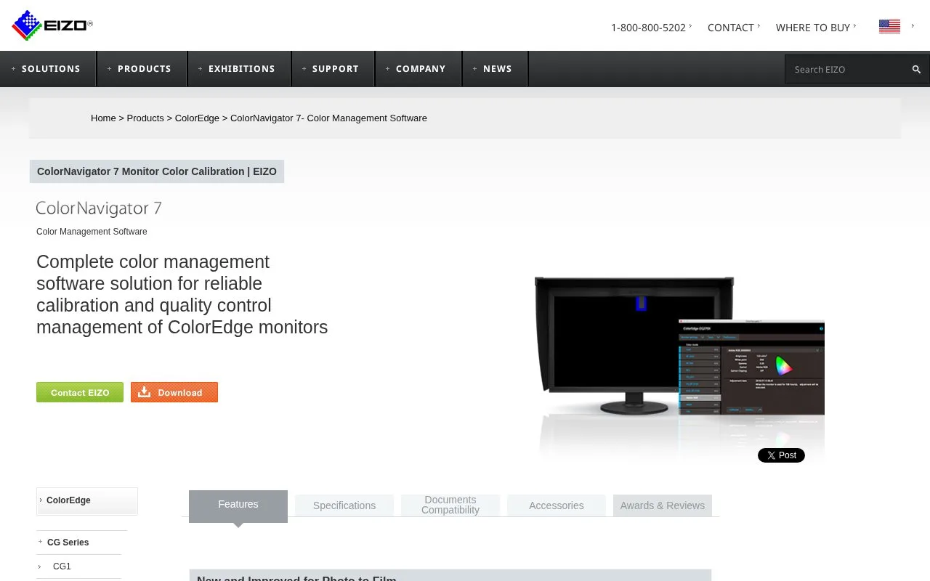Open the Company menu

tap(418, 69)
